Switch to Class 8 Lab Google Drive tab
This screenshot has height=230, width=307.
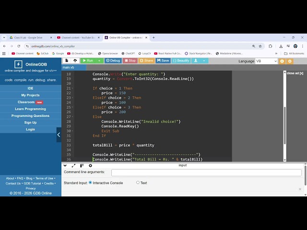[x=30, y=37]
